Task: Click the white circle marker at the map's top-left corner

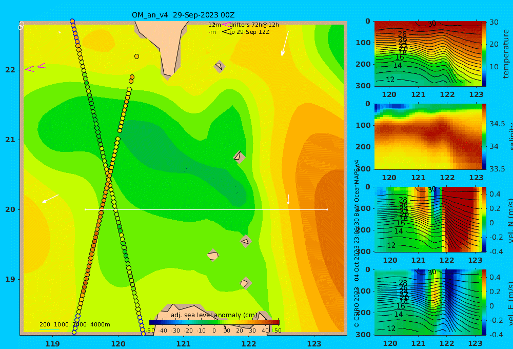Action: click(x=21, y=26)
